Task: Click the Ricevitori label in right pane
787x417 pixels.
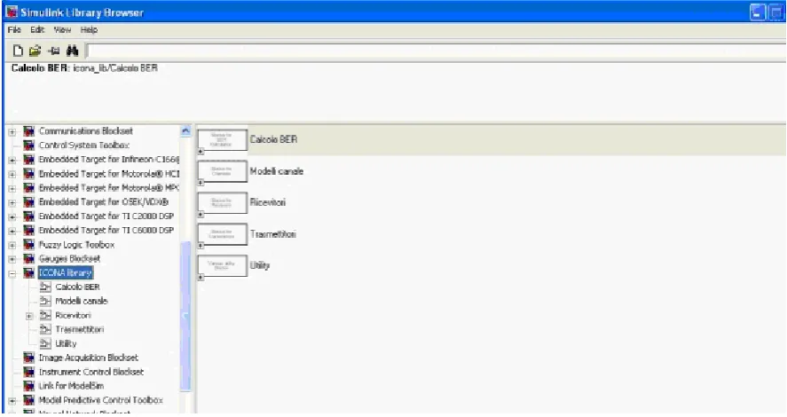Action: coord(268,202)
